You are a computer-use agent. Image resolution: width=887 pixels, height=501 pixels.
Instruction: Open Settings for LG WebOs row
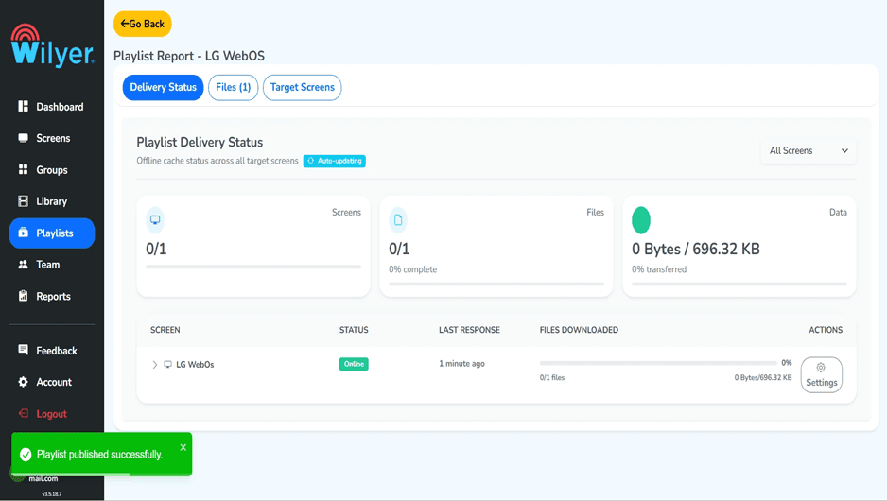pyautogui.click(x=822, y=375)
